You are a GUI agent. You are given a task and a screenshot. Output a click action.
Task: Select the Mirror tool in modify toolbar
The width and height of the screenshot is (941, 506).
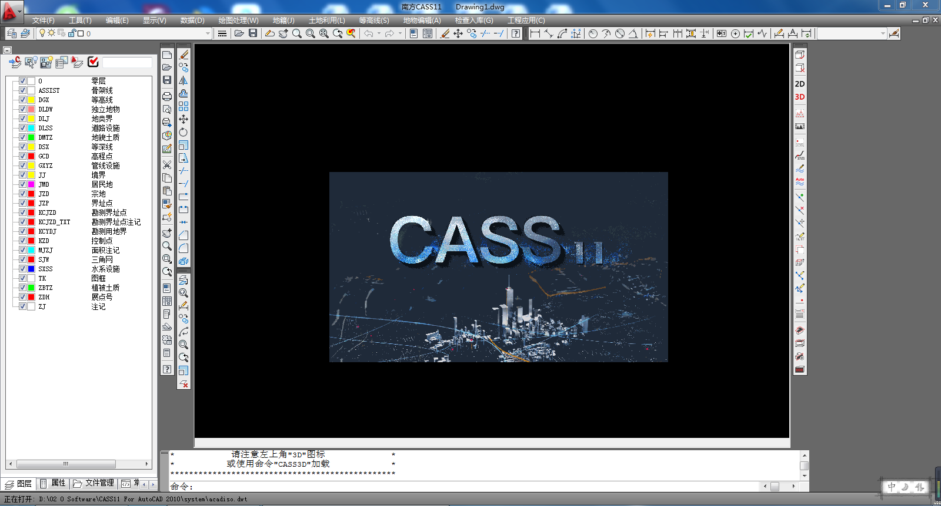(x=183, y=80)
